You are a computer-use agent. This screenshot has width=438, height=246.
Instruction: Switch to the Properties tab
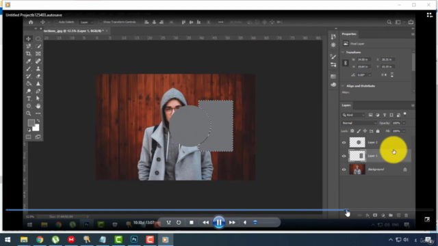coord(349,34)
